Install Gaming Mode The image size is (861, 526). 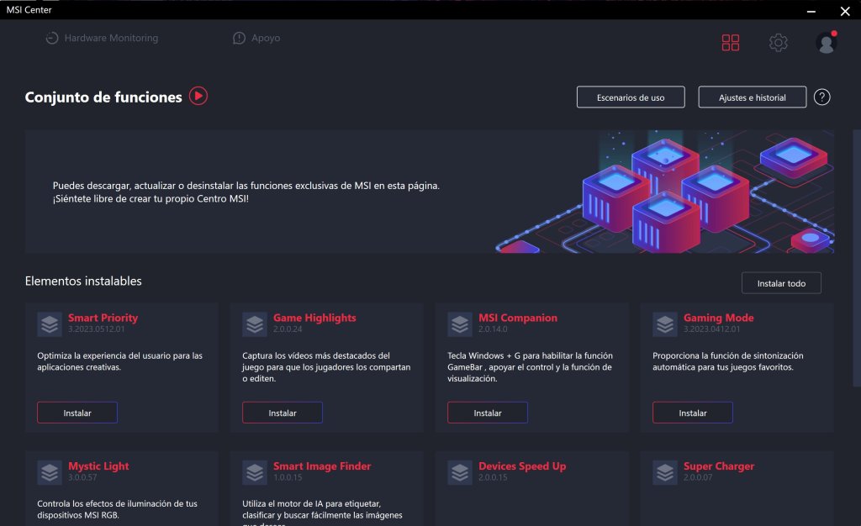(x=693, y=413)
